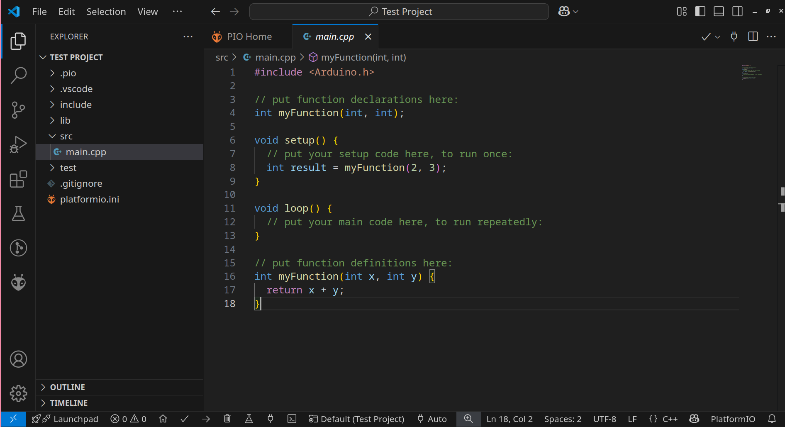Open Explorer Views and More Actions ellipsis
Image resolution: width=785 pixels, height=427 pixels.
pos(188,37)
